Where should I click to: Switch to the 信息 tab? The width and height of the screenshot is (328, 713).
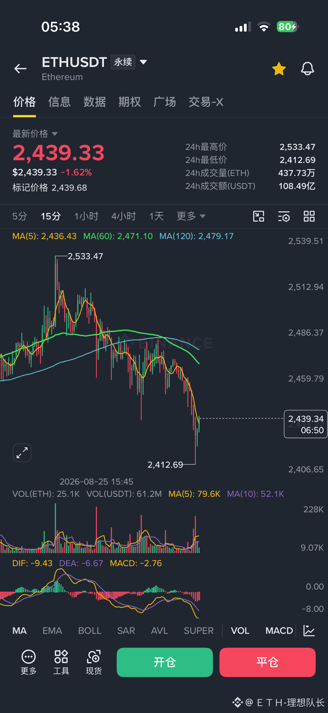click(x=59, y=102)
